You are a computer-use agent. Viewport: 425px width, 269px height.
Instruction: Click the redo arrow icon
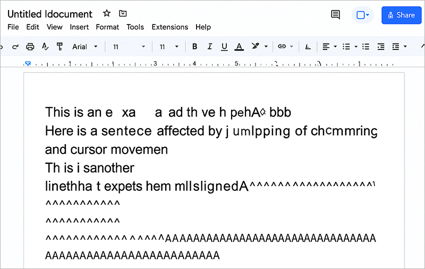pyautogui.click(x=15, y=47)
